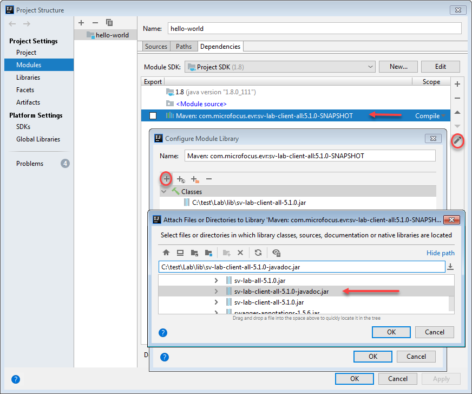This screenshot has width=472, height=394.
Task: Refresh the file tree in Attach Files
Action: point(258,253)
